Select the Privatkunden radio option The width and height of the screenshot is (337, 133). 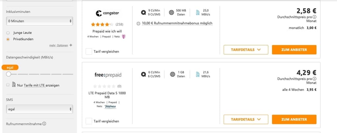click(8, 39)
